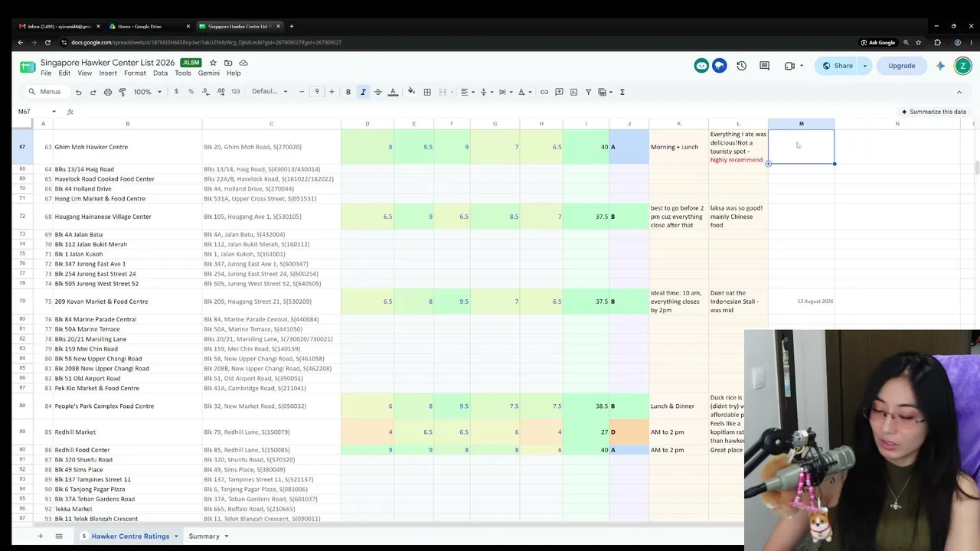Open the Data menu

coord(160,73)
